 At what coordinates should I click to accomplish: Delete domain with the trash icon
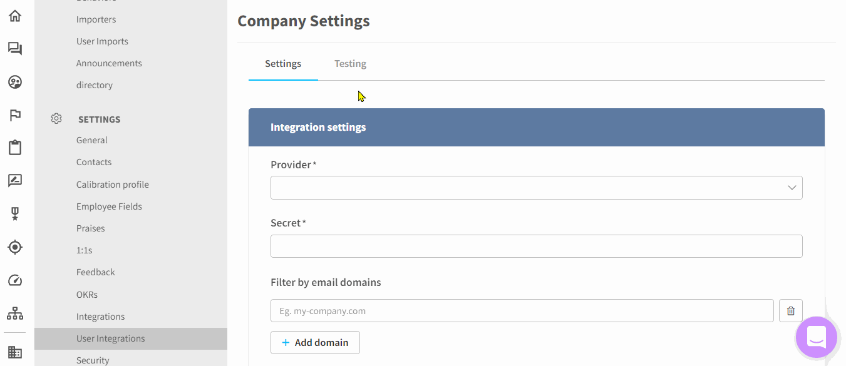[x=790, y=310]
